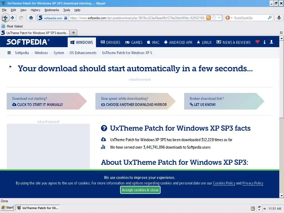The width and height of the screenshot is (284, 213).
Task: Go to Softpedia breadcrumb link
Action: coord(22,53)
